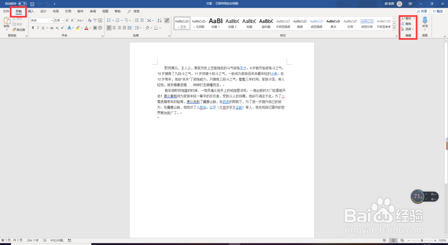Image resolution: width=448 pixels, height=245 pixels.
Task: Open the font name (宋体) dropdown
Action: (52, 20)
